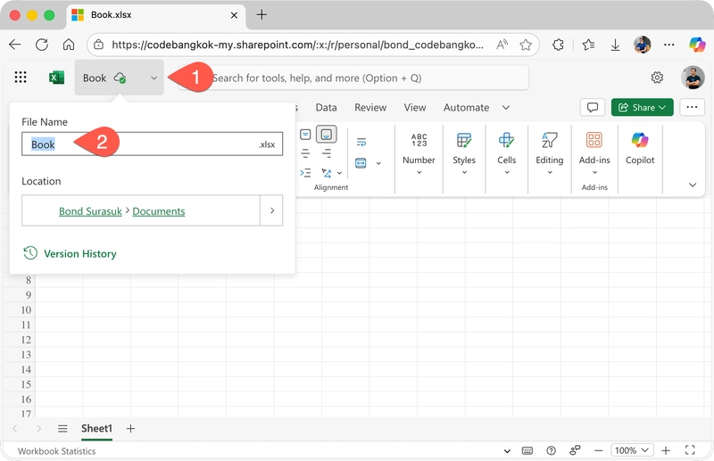Click the green Share button

point(642,107)
